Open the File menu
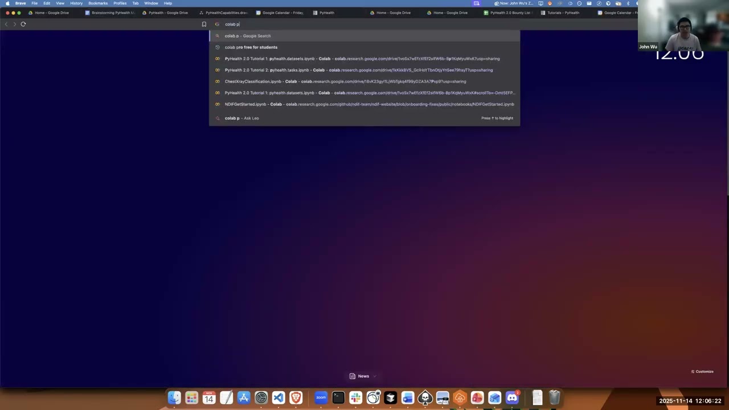Viewport: 729px width, 410px height. click(34, 3)
